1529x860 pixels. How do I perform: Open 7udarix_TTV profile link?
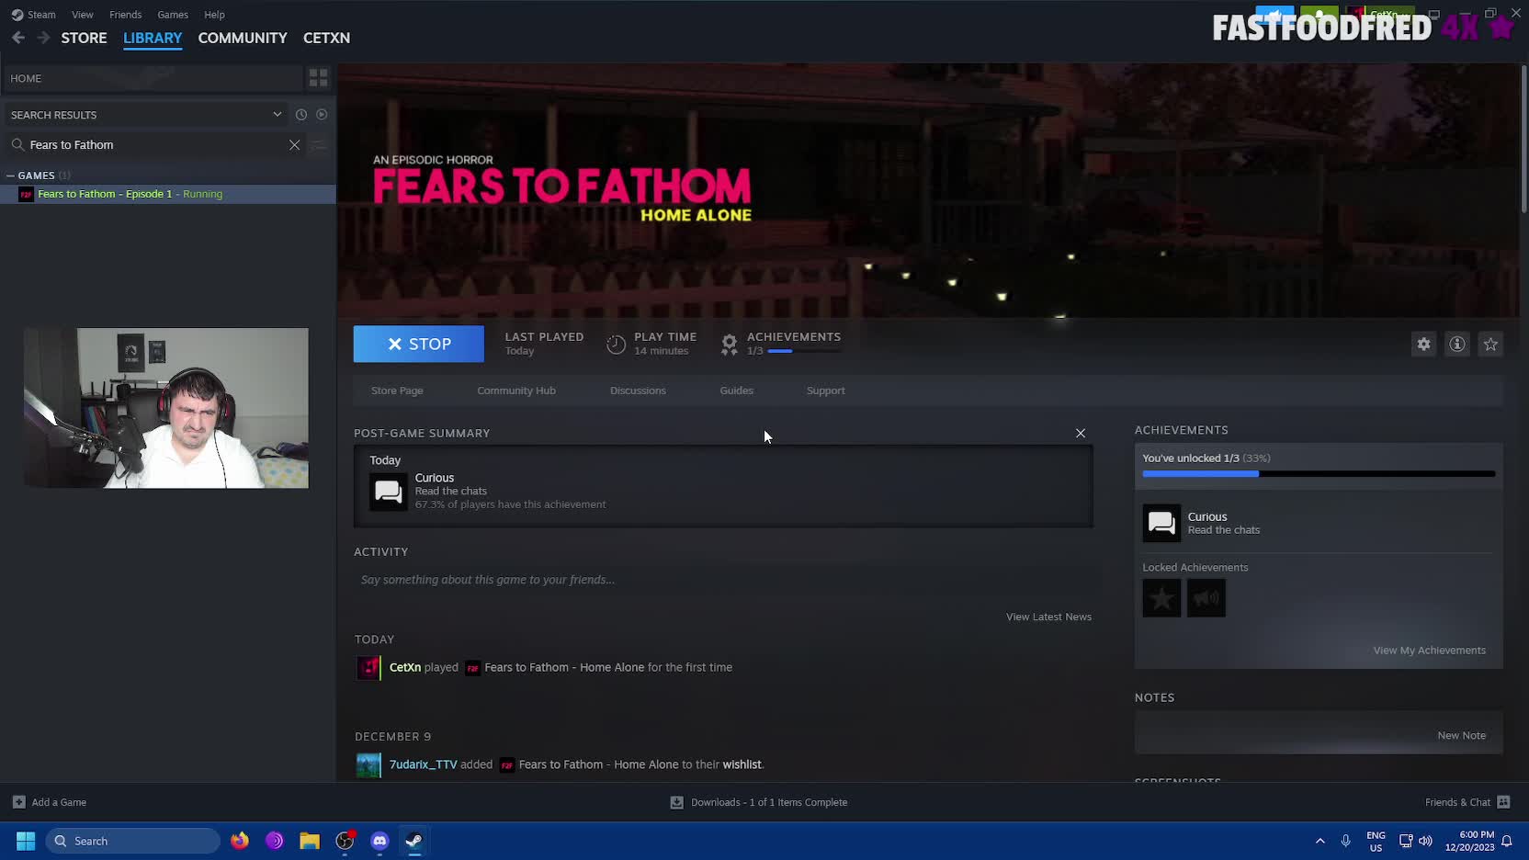click(x=423, y=764)
